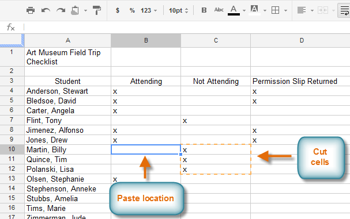Select the Paint format tool

pos(97,10)
